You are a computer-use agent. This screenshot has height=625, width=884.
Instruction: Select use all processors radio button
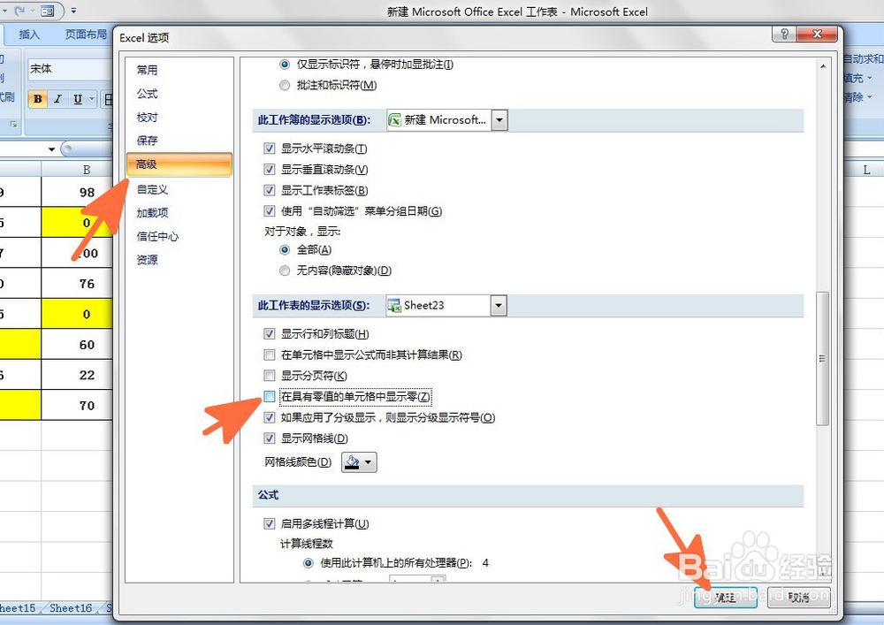pyautogui.click(x=309, y=563)
